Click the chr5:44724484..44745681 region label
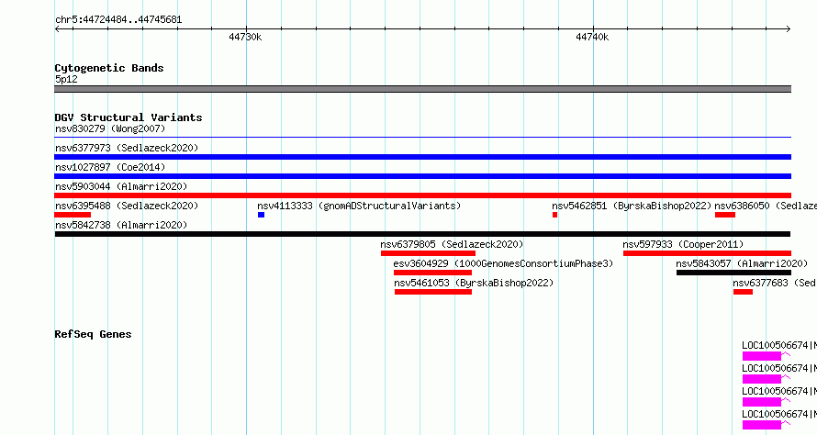Screen dimensions: 817x435 pyautogui.click(x=118, y=20)
